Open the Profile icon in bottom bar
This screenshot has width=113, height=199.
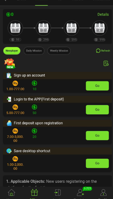(104, 192)
